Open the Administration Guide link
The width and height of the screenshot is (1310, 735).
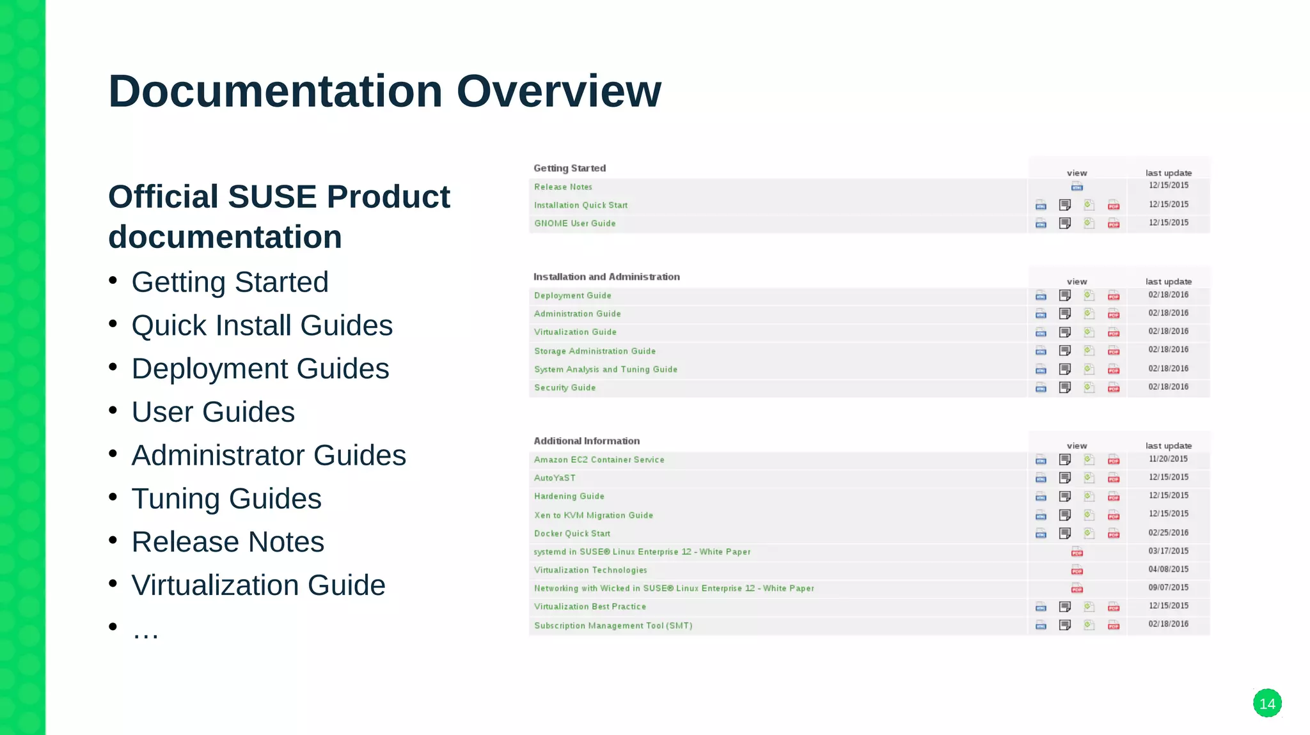click(578, 314)
